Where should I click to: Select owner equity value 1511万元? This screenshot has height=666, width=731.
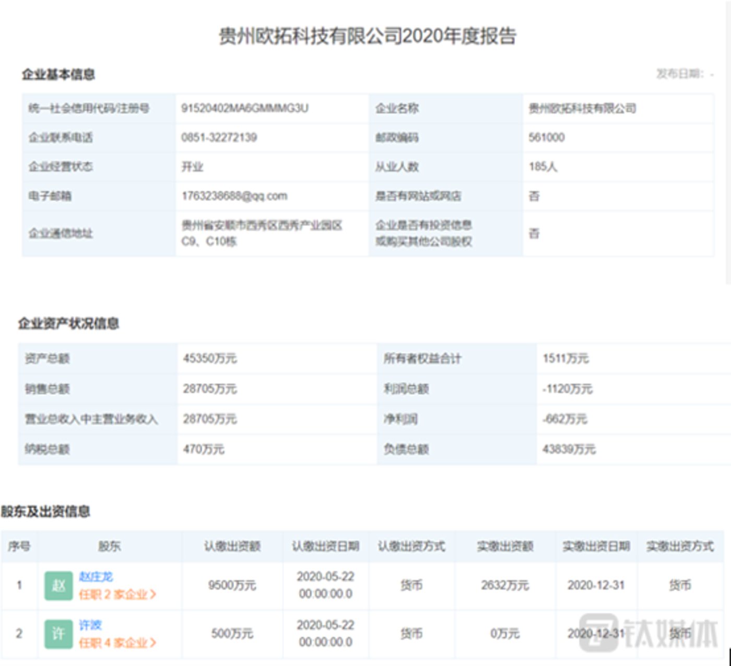(x=565, y=359)
